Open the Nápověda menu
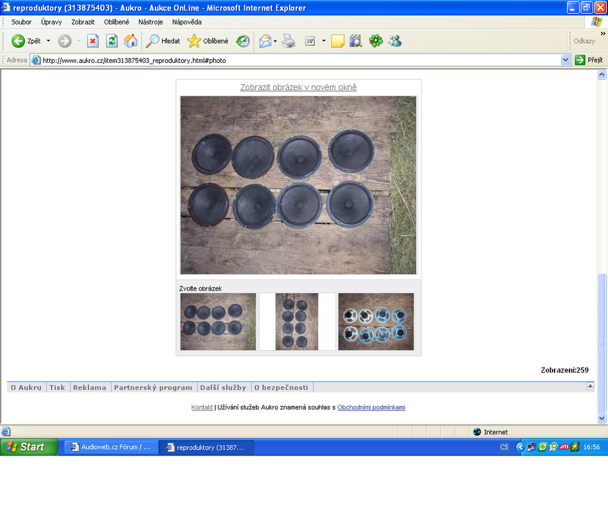Screen dimensions: 608x514 click(x=187, y=22)
